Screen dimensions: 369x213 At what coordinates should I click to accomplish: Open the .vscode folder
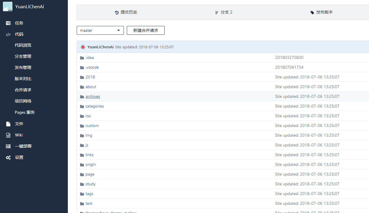point(92,67)
